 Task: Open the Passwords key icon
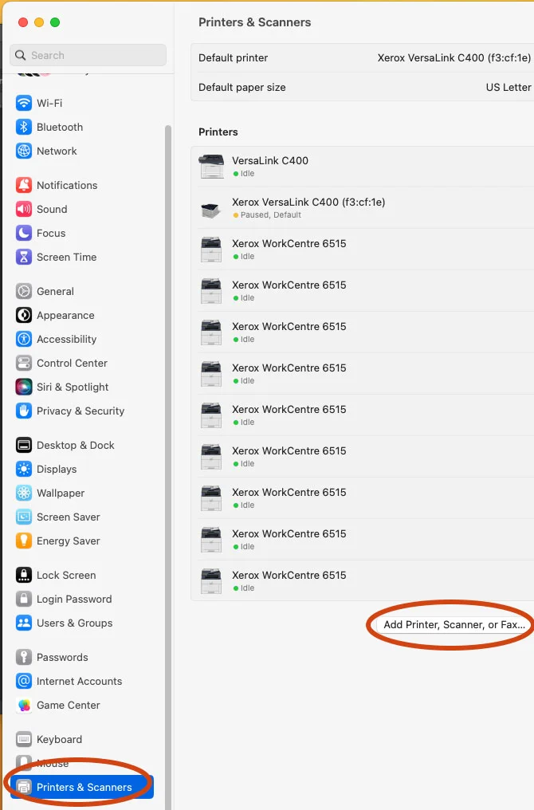[x=24, y=657]
